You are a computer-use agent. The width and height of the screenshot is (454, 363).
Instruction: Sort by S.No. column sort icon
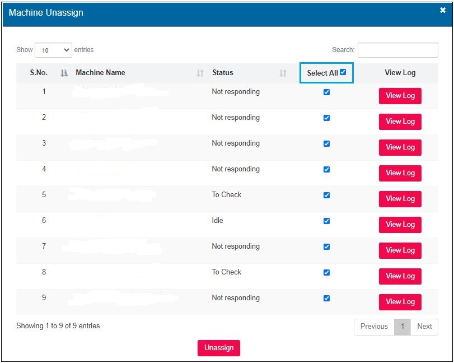[64, 73]
